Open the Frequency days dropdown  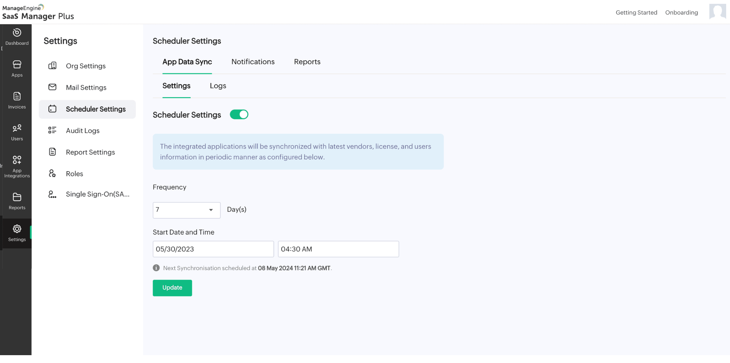pos(210,210)
